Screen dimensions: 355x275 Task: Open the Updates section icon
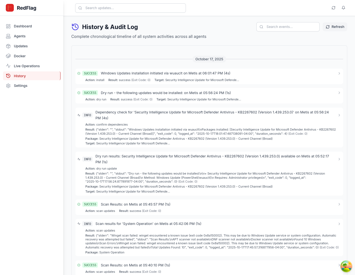(x=8, y=46)
